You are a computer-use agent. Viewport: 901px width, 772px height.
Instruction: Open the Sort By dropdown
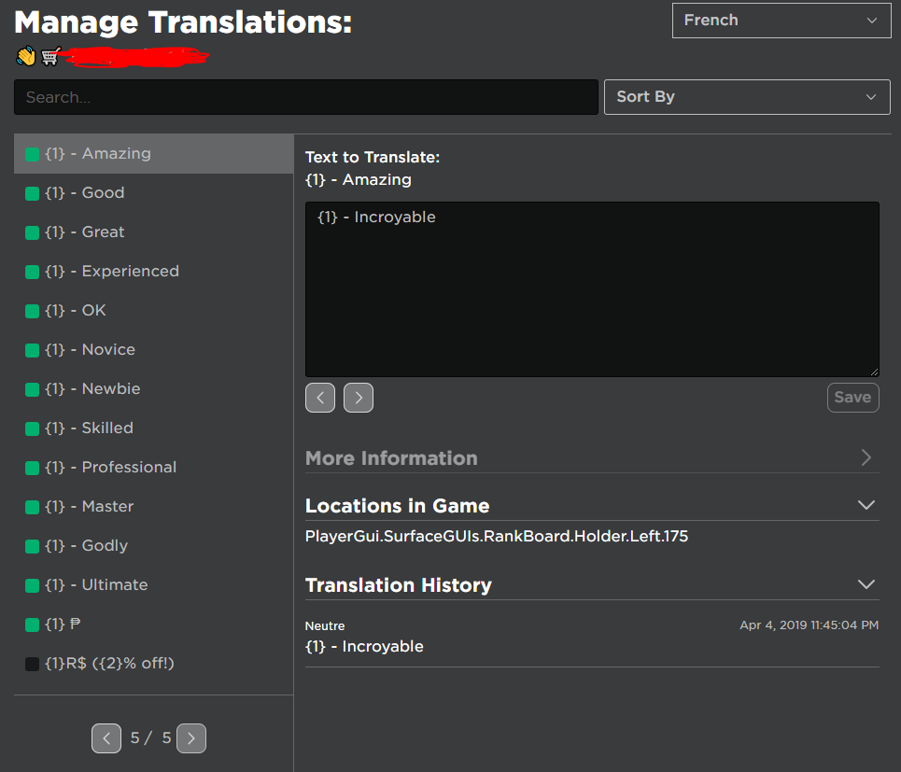point(747,96)
